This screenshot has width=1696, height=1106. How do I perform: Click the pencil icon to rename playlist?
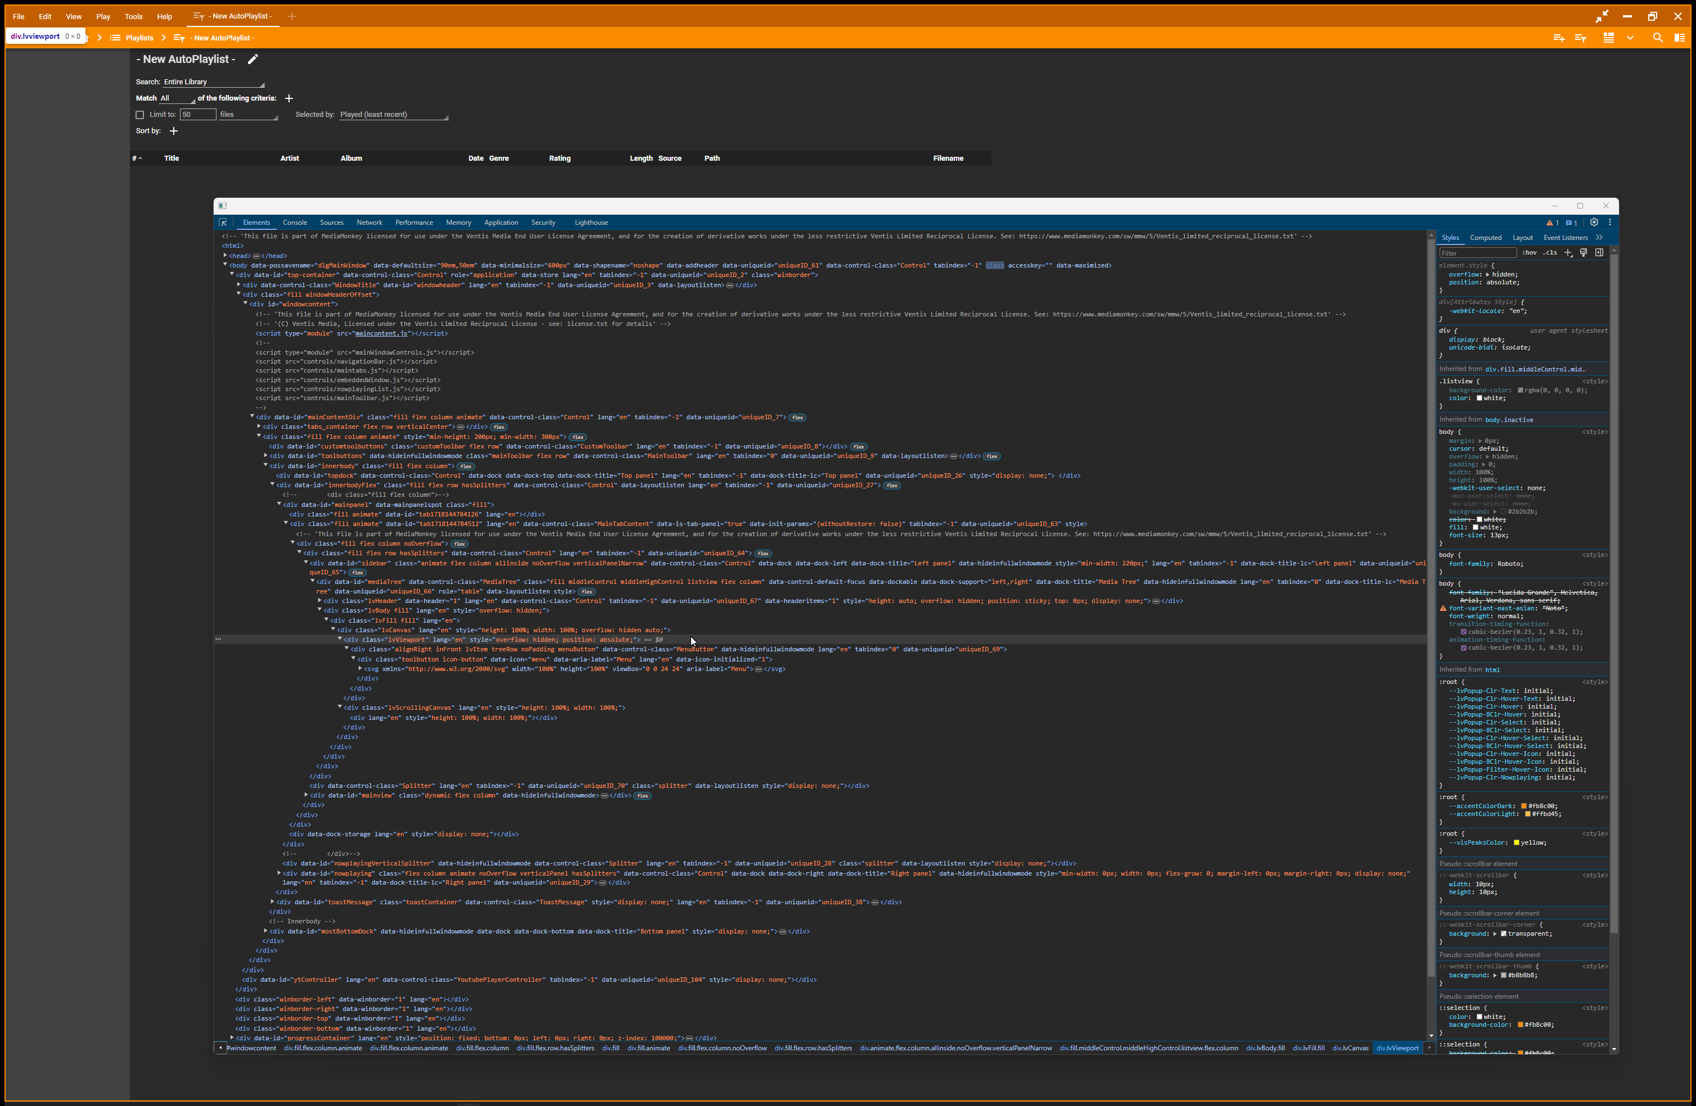click(252, 59)
